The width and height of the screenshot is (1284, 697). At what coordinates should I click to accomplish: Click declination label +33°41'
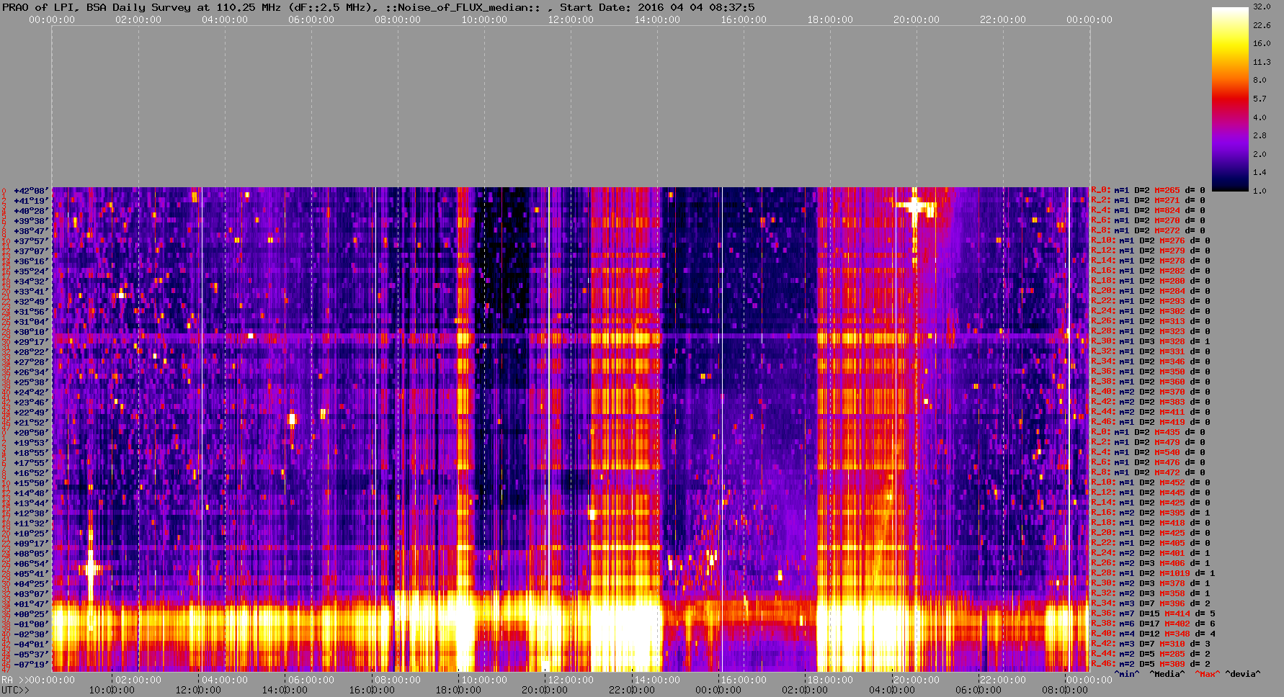32,292
